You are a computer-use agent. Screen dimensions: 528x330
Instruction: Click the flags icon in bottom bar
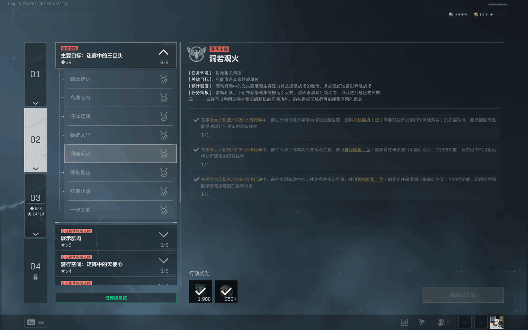pyautogui.click(x=422, y=322)
